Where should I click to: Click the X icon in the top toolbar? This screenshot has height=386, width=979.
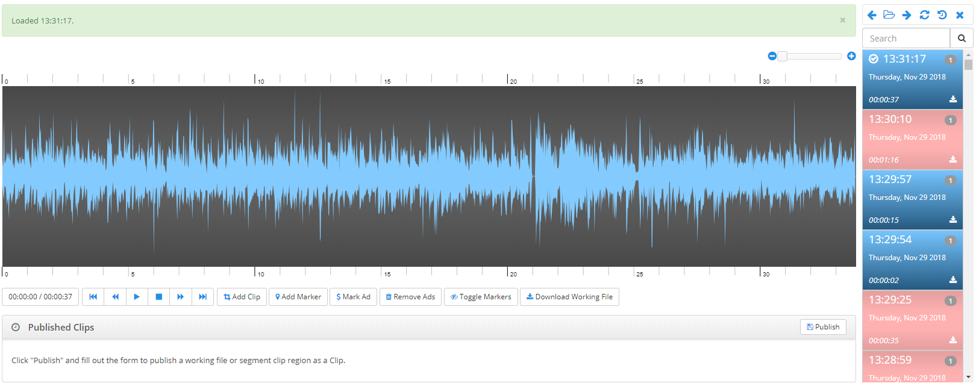pyautogui.click(x=960, y=15)
